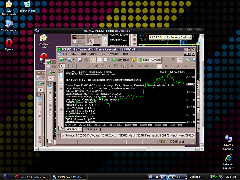Select the crosshair cursor tool
240x180 pixels.
click(x=69, y=66)
